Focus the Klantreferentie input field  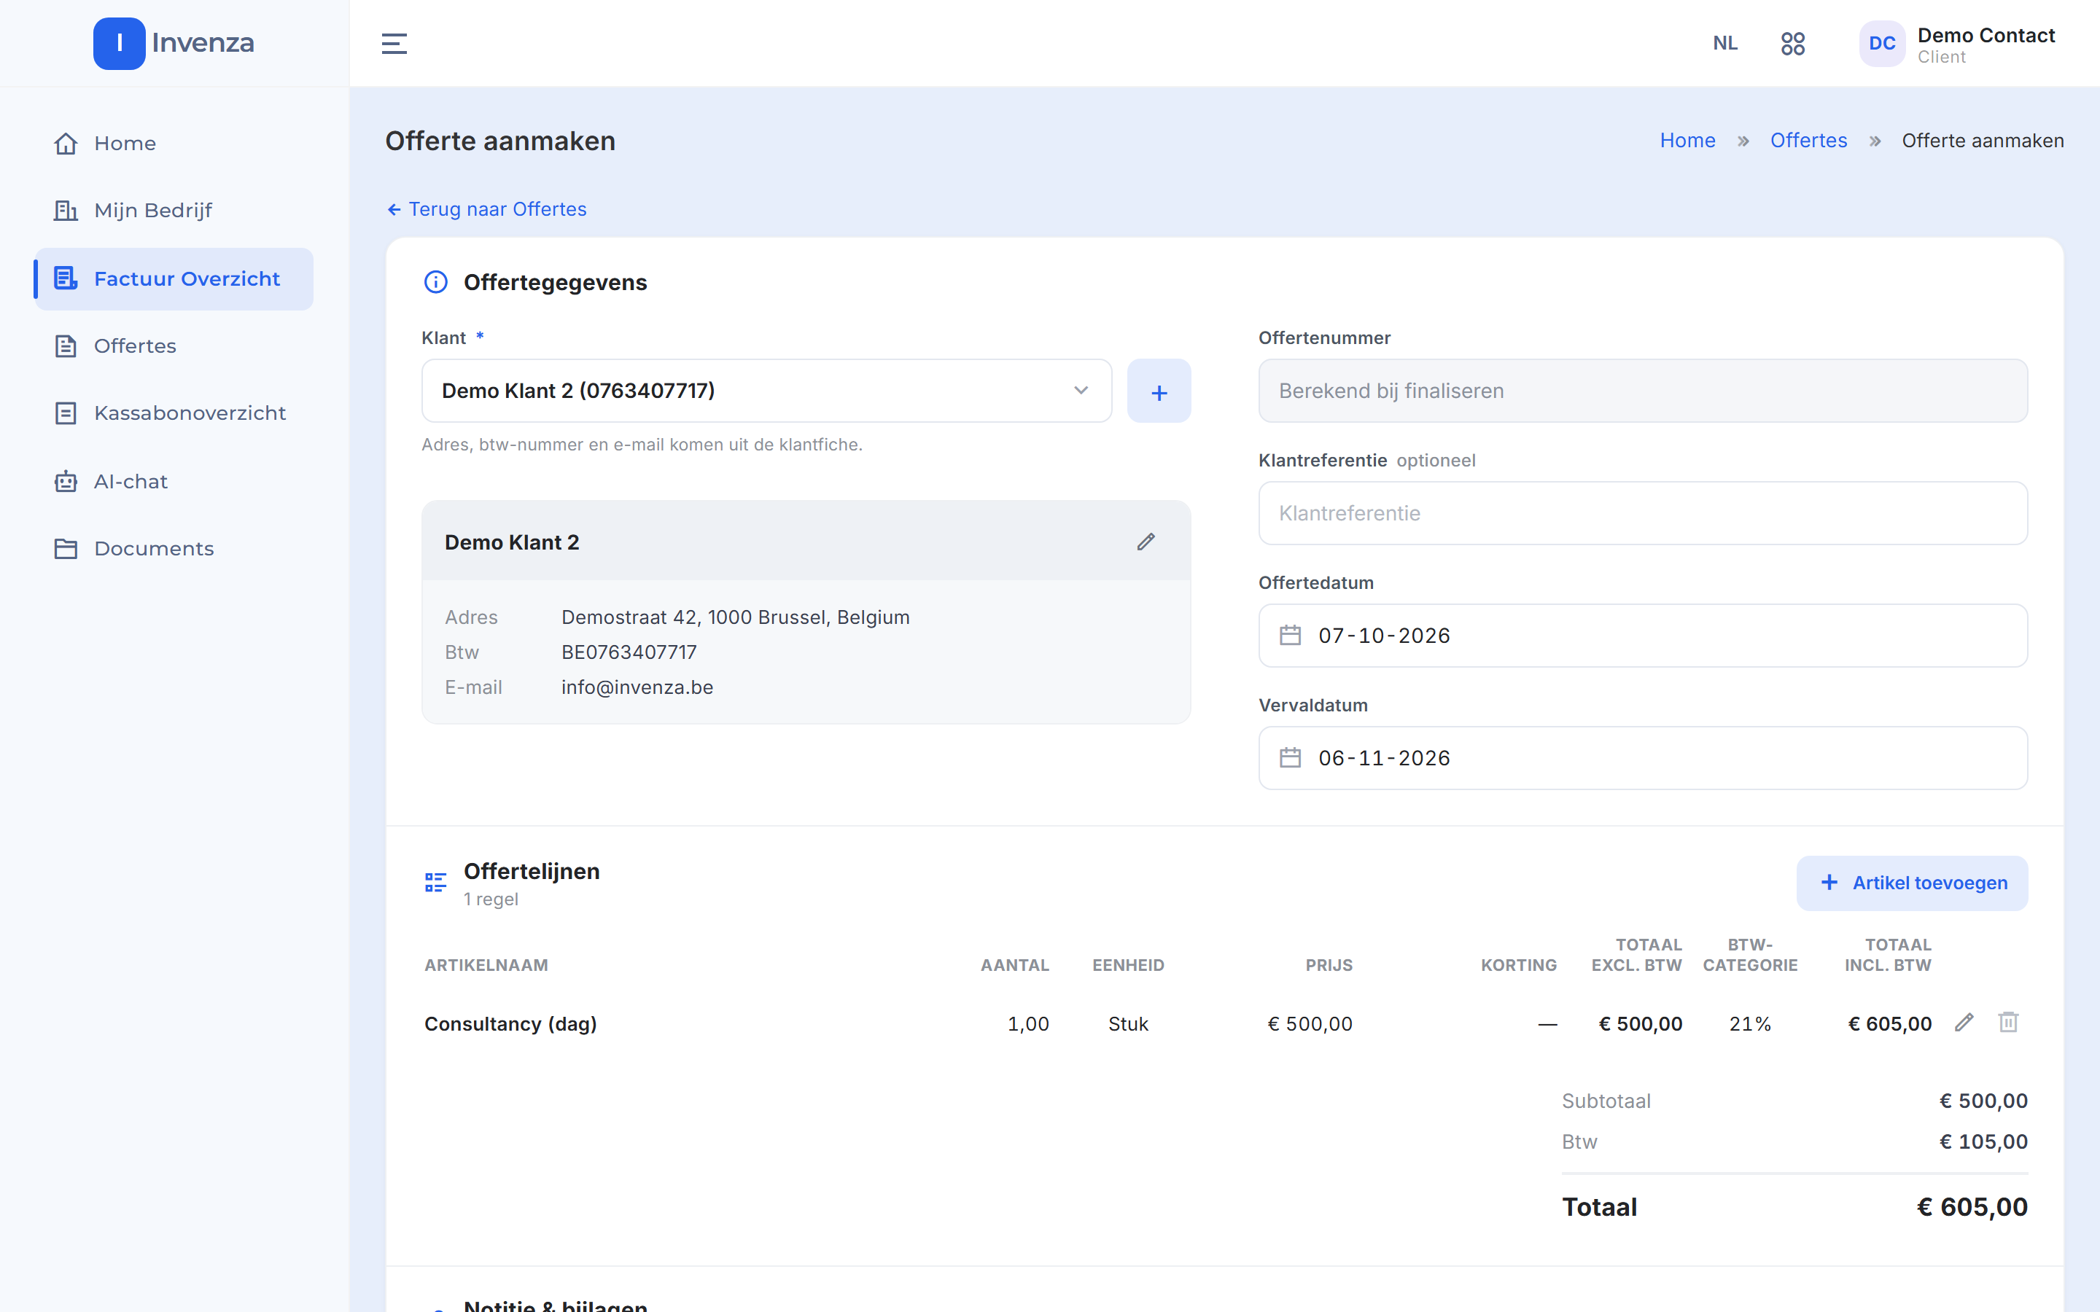(x=1643, y=513)
